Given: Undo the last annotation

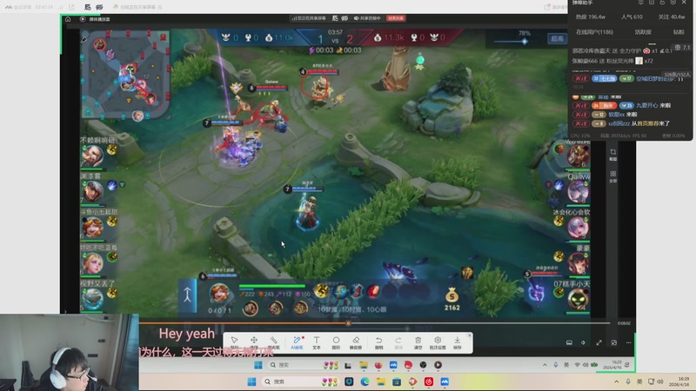Looking at the screenshot, I should [x=378, y=341].
